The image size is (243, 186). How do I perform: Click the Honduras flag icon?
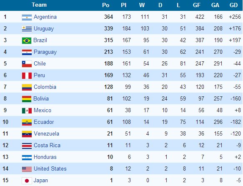point(27,158)
